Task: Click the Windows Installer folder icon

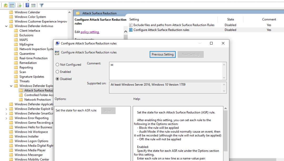Action: point(11,136)
